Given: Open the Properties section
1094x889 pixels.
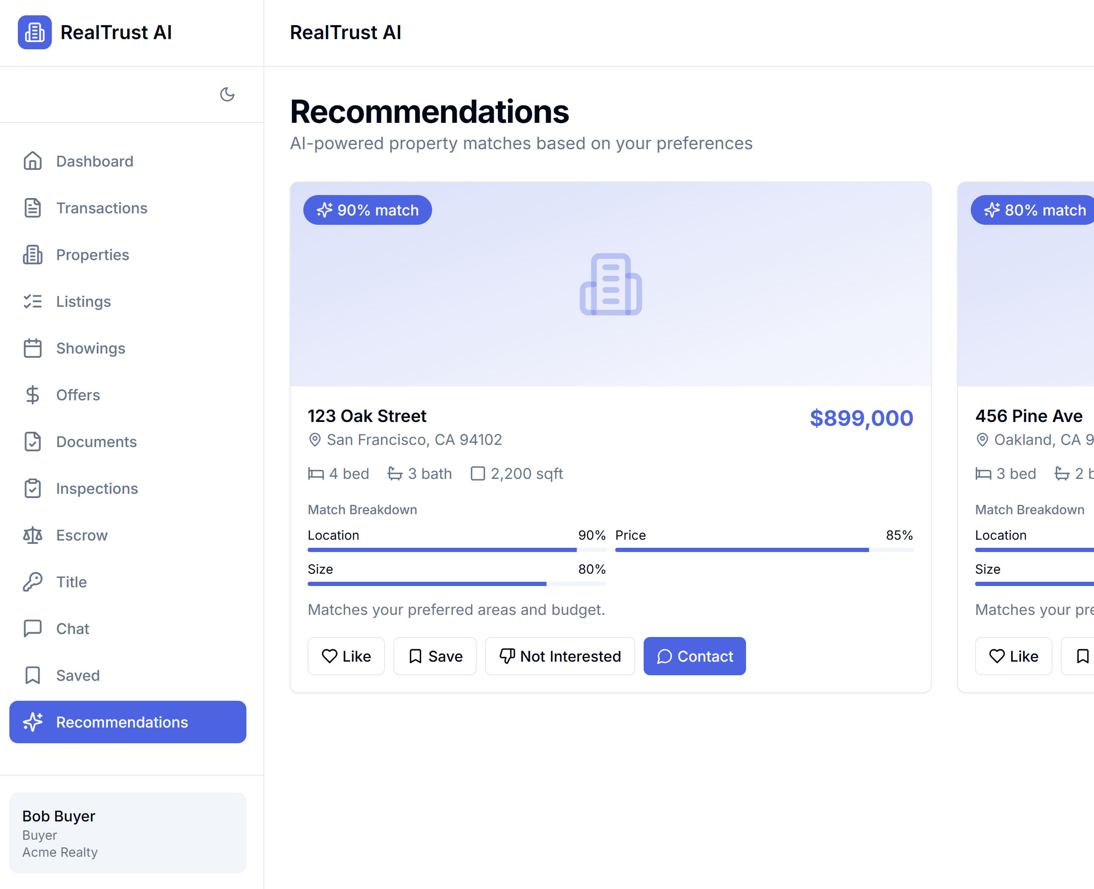Looking at the screenshot, I should pos(92,255).
